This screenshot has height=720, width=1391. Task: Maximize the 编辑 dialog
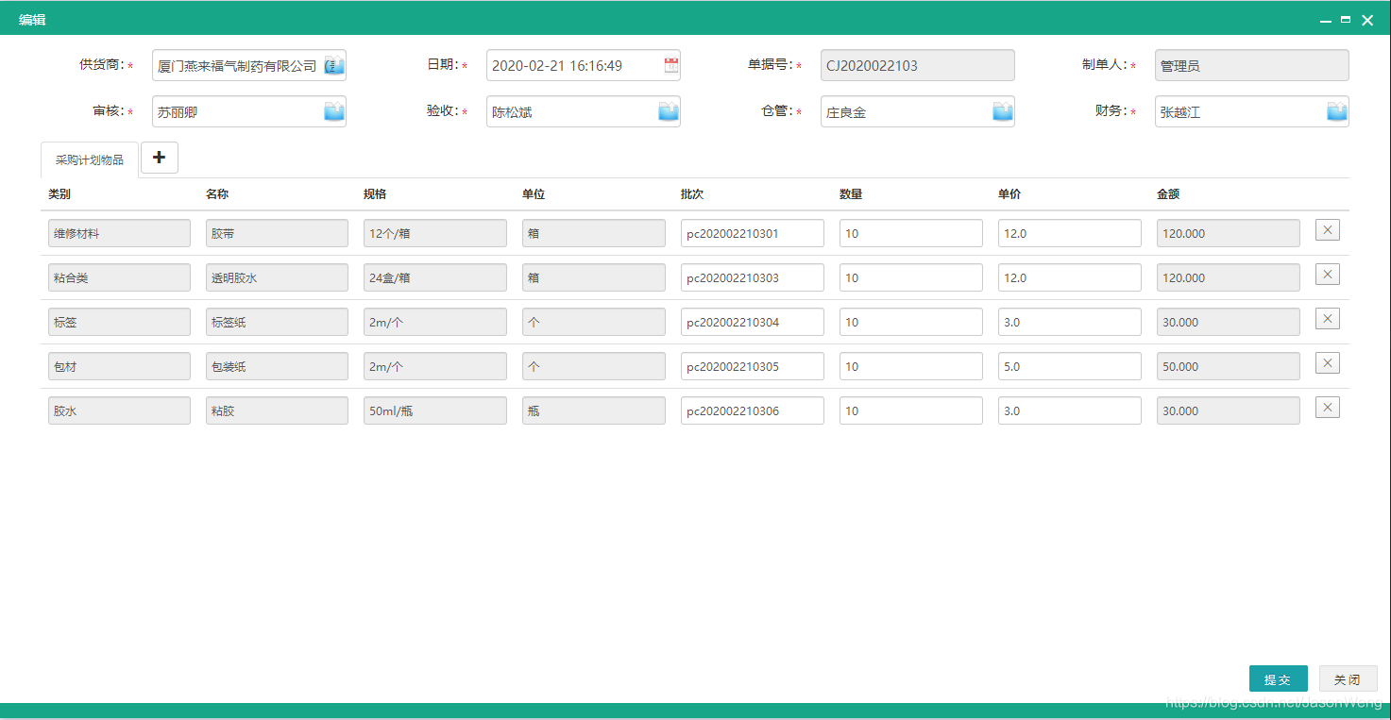pyautogui.click(x=1346, y=19)
